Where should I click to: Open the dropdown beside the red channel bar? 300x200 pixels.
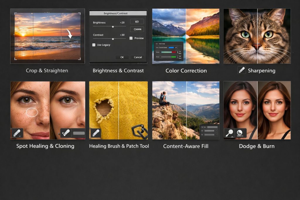pyautogui.click(x=180, y=52)
